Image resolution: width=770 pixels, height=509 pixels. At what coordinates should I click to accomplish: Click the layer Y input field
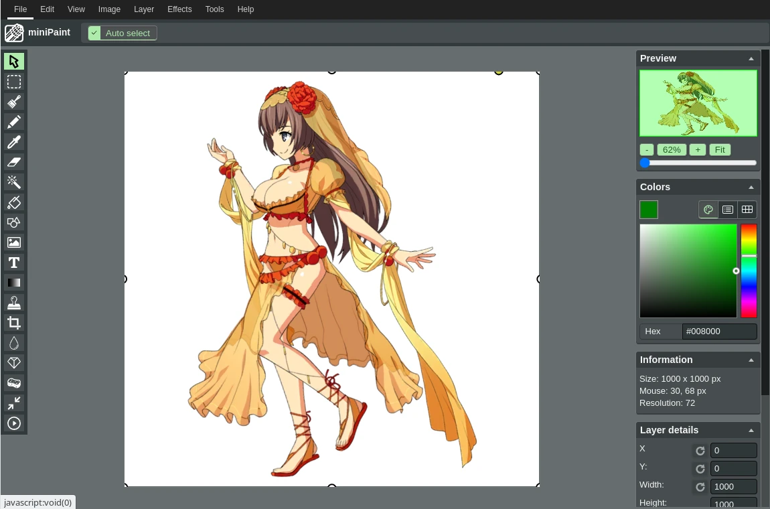[733, 469]
